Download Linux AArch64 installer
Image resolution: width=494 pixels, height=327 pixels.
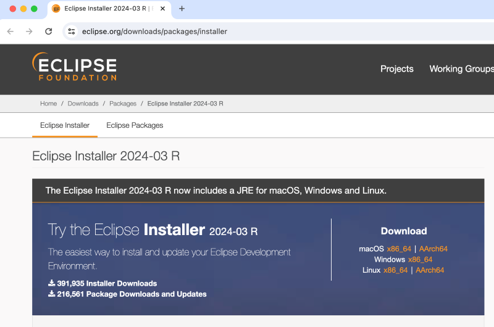point(430,270)
